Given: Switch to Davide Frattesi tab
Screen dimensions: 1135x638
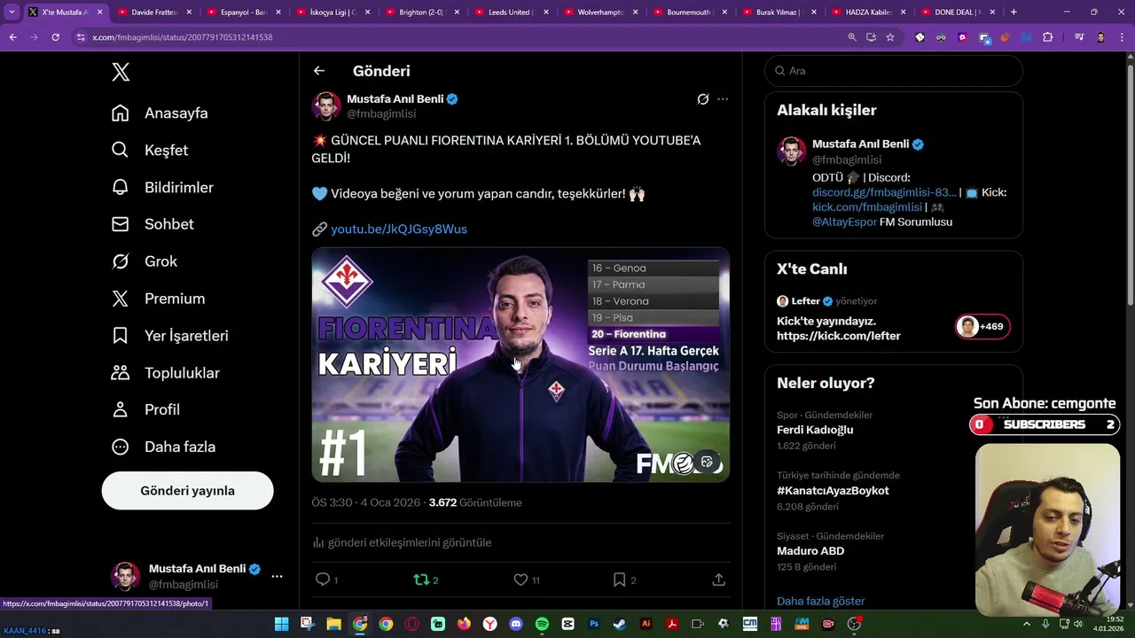Looking at the screenshot, I should tap(153, 12).
